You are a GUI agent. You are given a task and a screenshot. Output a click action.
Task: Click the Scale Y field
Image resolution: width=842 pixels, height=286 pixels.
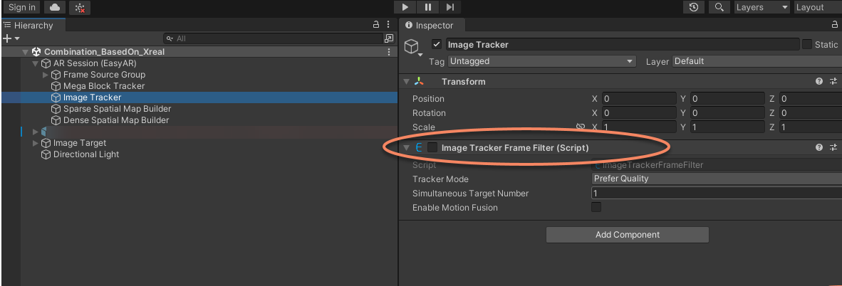728,127
